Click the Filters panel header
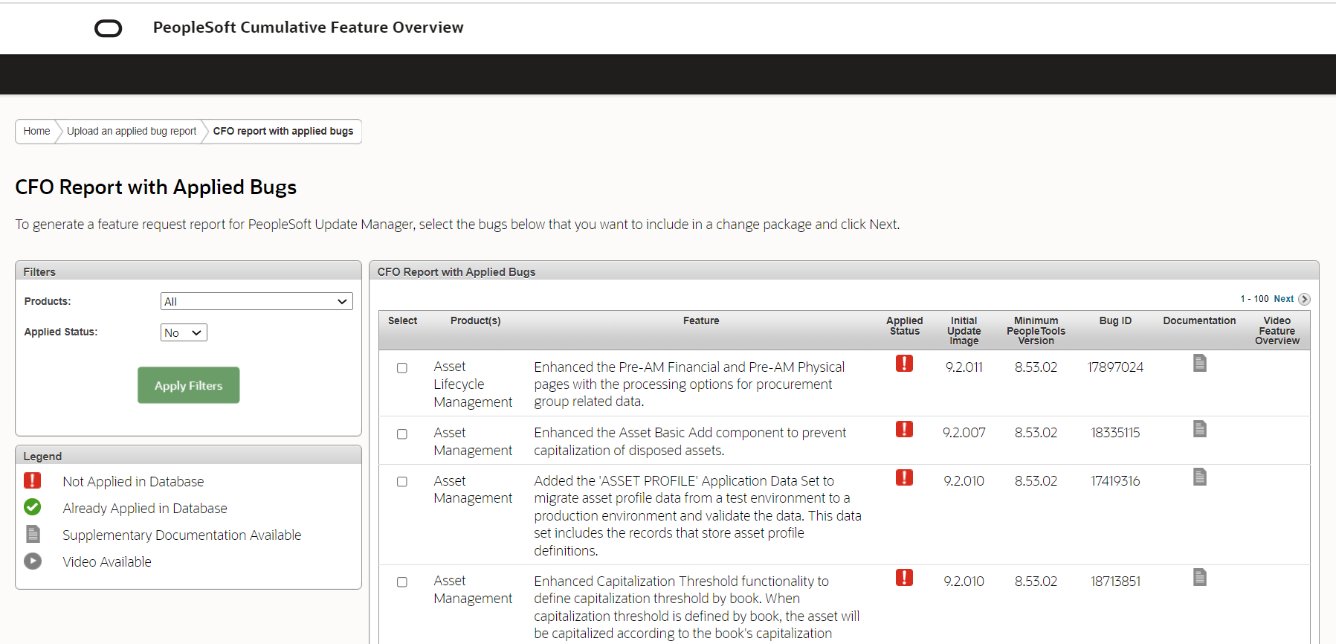Image resolution: width=1336 pixels, height=644 pixels. pos(189,271)
